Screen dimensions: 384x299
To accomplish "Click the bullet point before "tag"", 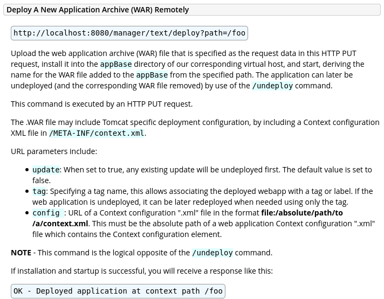I will (x=27, y=192).
